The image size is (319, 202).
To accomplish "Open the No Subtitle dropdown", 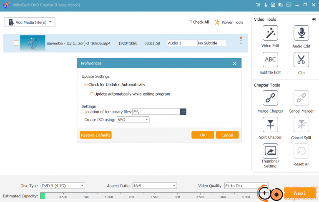I will point(211,43).
